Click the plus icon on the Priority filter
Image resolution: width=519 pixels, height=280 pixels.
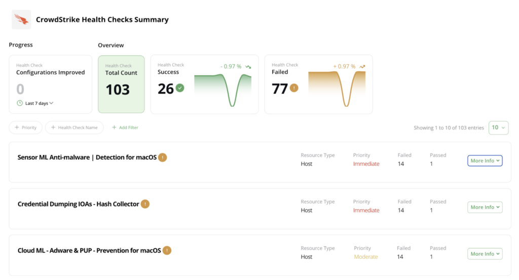pyautogui.click(x=17, y=127)
